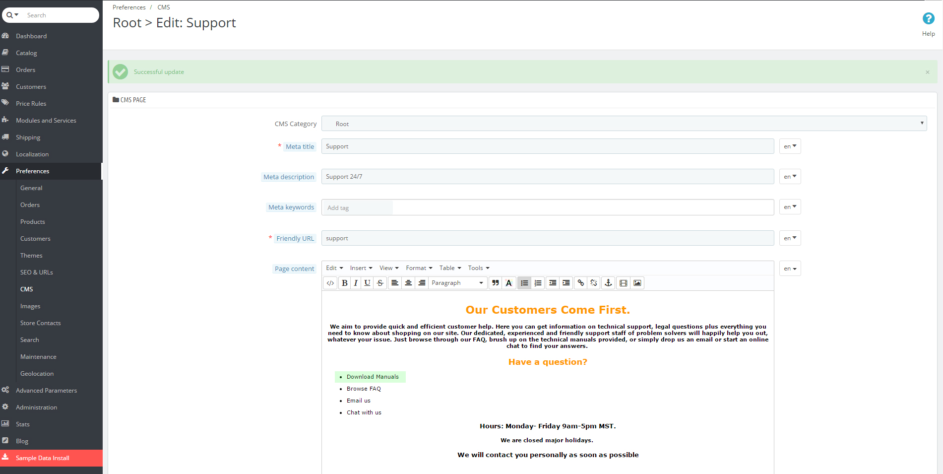Open the editor View menu

pyautogui.click(x=389, y=268)
